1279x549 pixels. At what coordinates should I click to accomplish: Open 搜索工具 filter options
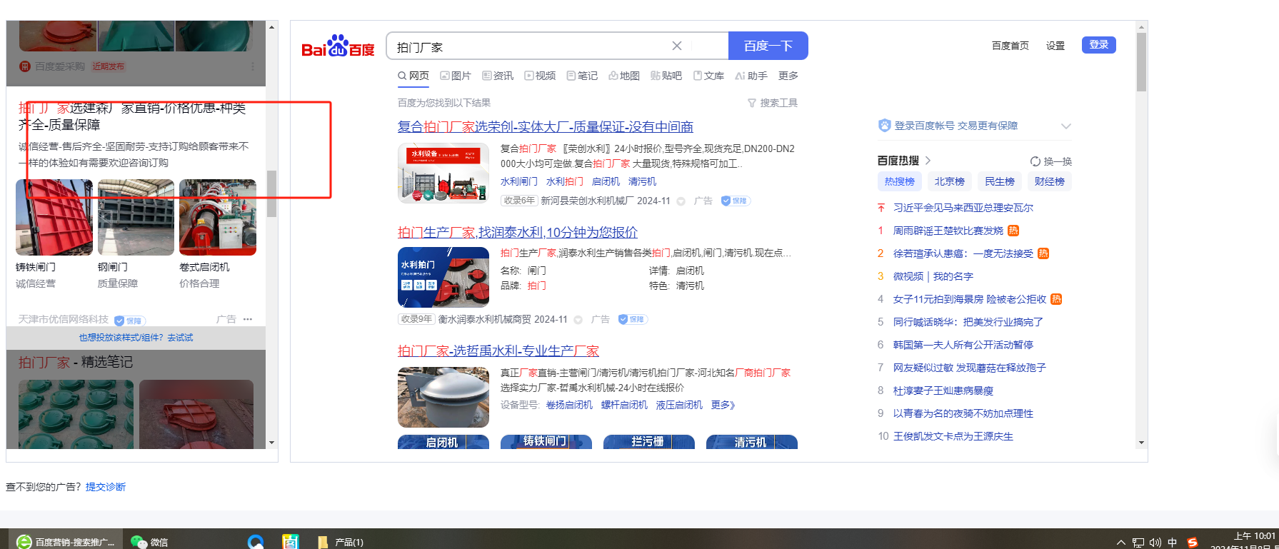pos(773,103)
